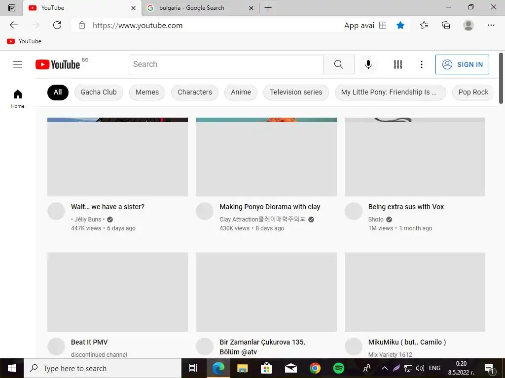
Task: Visit the Jélly Buns channel
Action: pyautogui.click(x=88, y=219)
